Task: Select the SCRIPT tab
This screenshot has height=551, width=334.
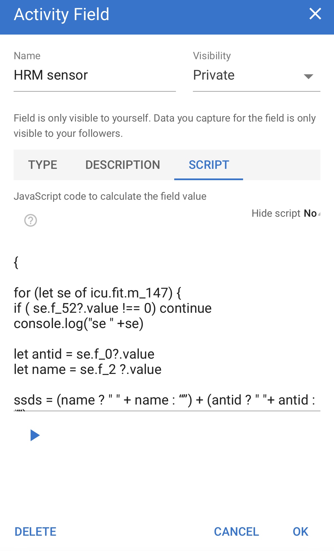Action: 209,165
